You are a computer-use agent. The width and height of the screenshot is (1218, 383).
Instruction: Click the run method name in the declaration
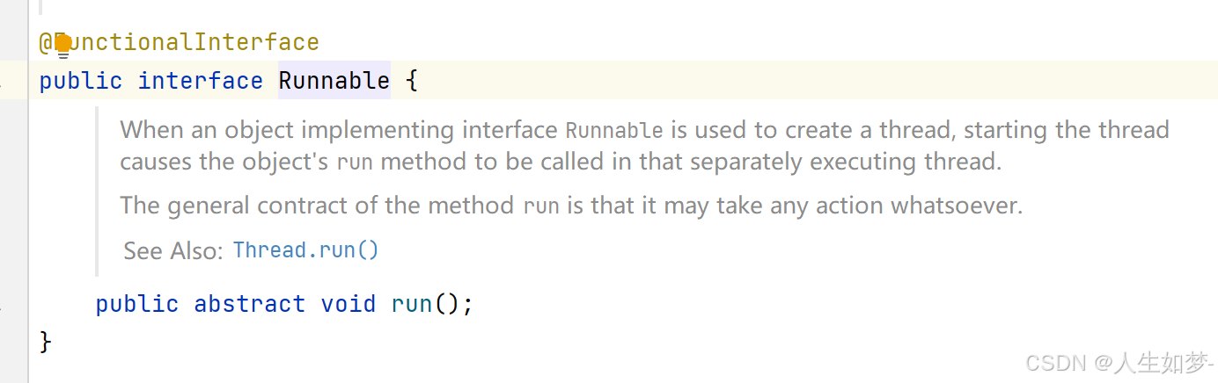[412, 304]
